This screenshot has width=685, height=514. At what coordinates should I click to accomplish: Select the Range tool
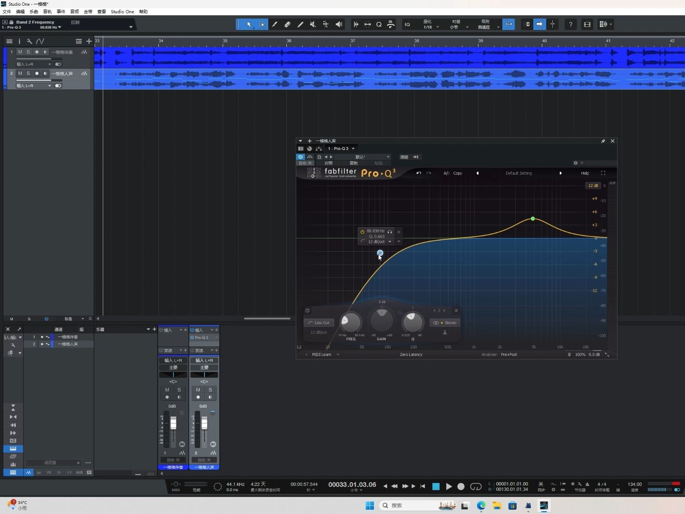pyautogui.click(x=262, y=24)
